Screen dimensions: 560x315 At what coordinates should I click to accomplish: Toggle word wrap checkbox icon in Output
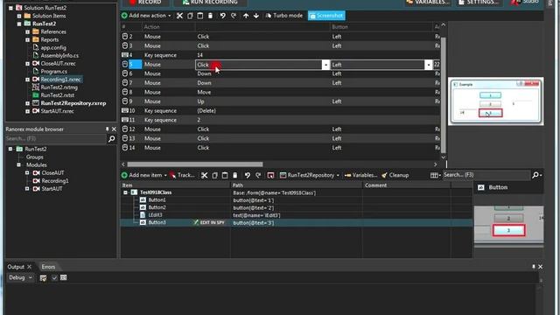54,278
